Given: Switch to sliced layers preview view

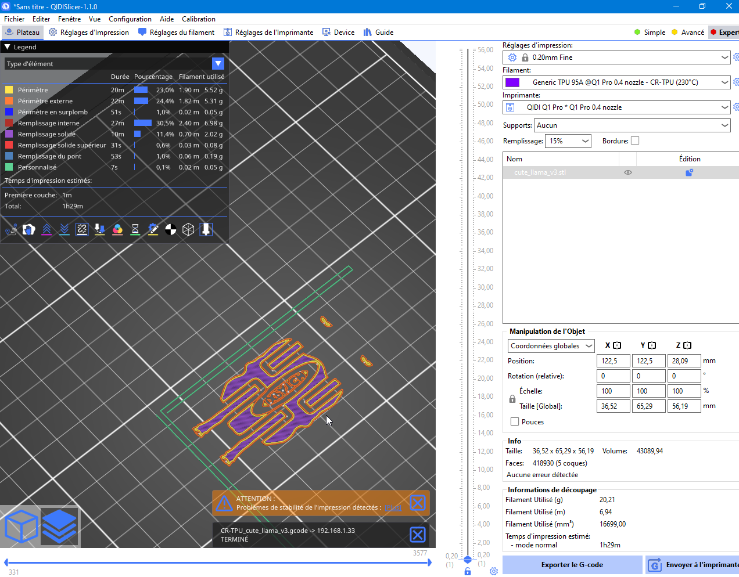Looking at the screenshot, I should [59, 526].
